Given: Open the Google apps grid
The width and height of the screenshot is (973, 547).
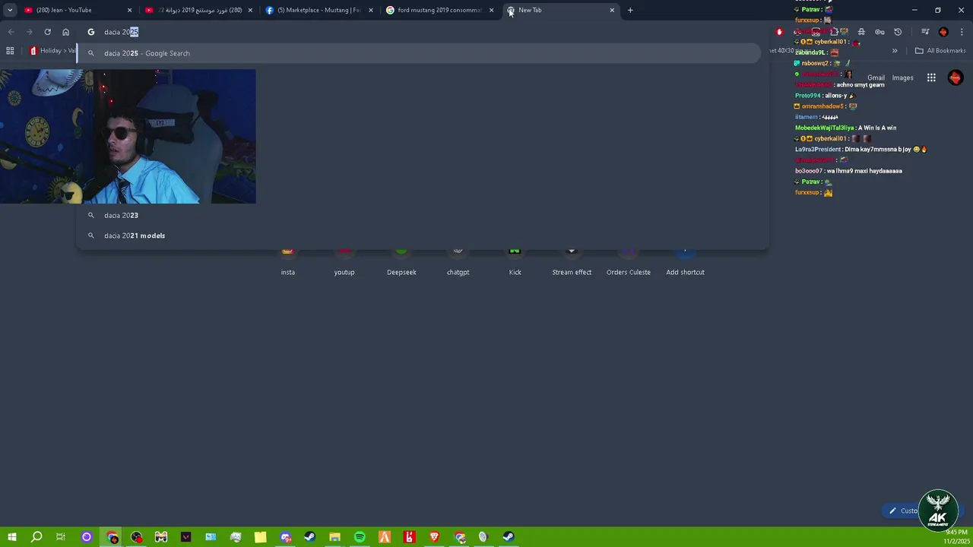Looking at the screenshot, I should pos(931,77).
